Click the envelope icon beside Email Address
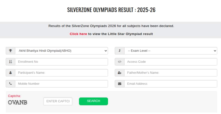This screenshot has width=221, height=114. tap(119, 84)
